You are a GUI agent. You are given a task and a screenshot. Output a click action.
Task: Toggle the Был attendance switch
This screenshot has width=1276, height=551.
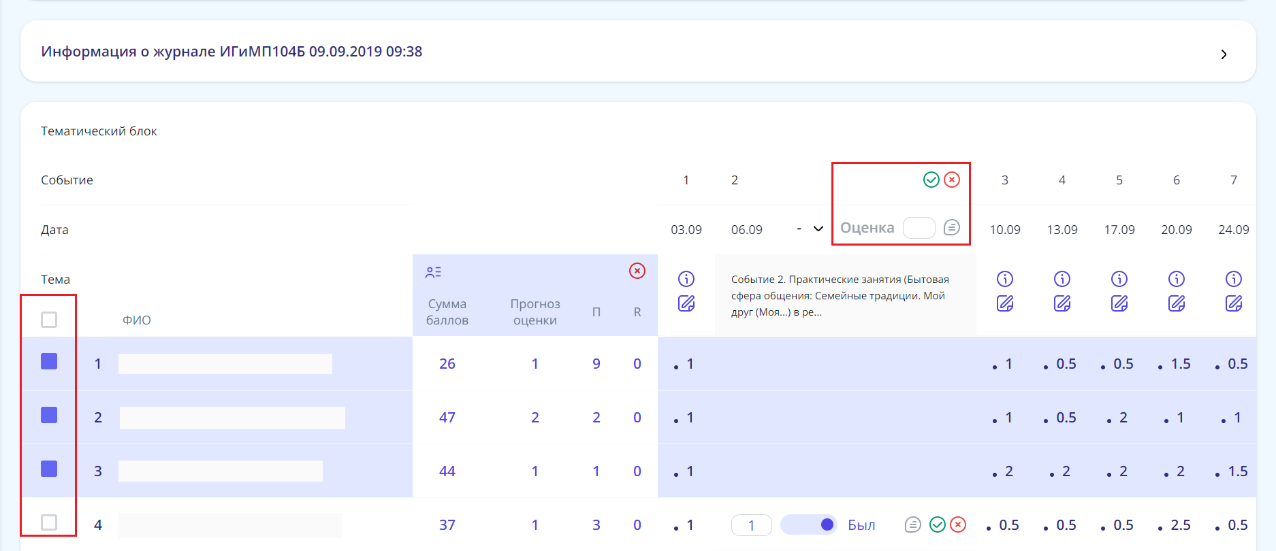809,524
